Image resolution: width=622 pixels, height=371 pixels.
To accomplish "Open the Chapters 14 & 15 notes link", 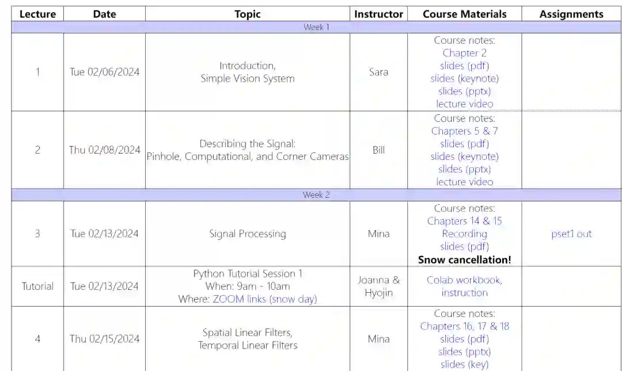I will [464, 221].
